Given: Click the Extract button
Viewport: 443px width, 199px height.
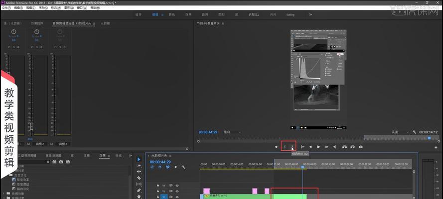Looking at the screenshot, I should coord(353,147).
